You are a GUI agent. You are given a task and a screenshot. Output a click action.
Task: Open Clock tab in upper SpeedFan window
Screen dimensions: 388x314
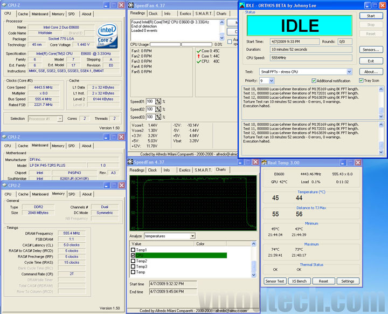click(x=153, y=13)
